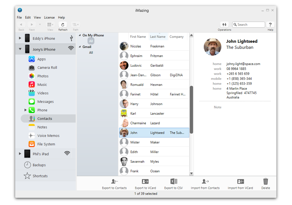Click the Help question mark button
This screenshot has height=205, width=292.
coord(270,25)
